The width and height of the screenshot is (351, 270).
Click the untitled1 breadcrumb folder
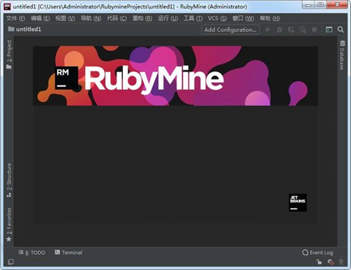25,29
